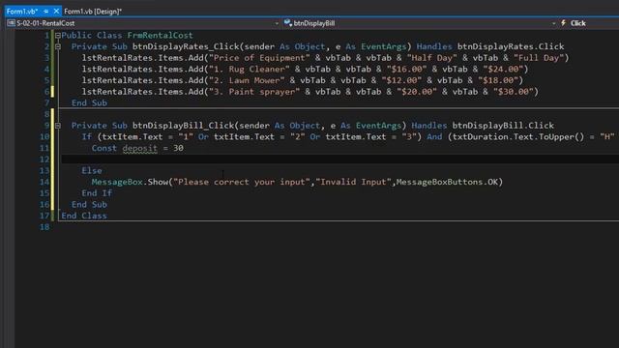Image resolution: width=619 pixels, height=348 pixels.
Task: Collapse the Public Class FrmRentalCost block
Action: tap(58, 36)
